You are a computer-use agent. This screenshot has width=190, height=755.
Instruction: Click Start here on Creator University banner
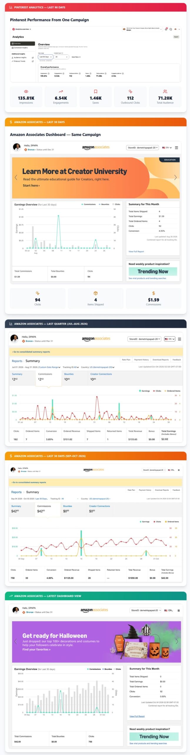tap(31, 186)
